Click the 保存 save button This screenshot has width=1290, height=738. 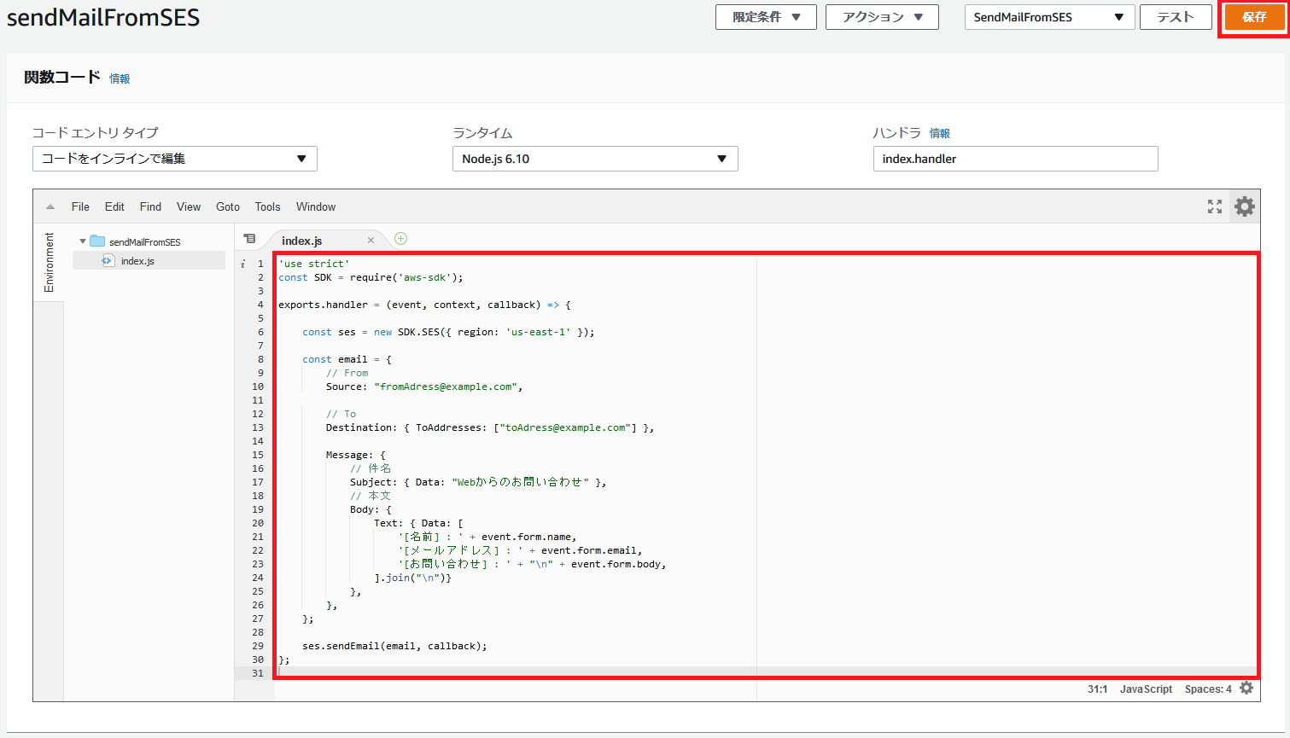pyautogui.click(x=1254, y=16)
